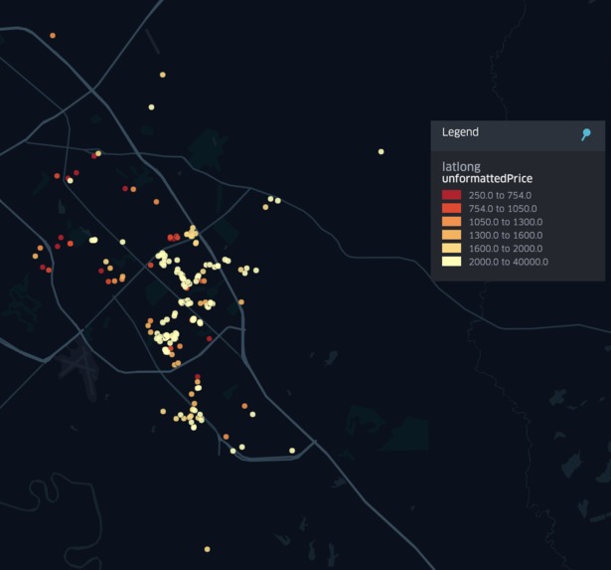Screen dimensions: 611x570
Task: Click the lone yellow point near bottom of map
Action: click(208, 549)
